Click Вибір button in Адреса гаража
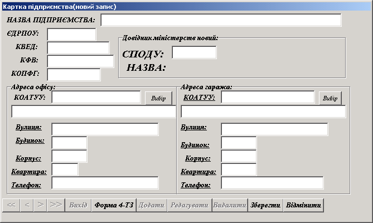Image resolution: width=373 pixels, height=223 pixels. [330, 98]
